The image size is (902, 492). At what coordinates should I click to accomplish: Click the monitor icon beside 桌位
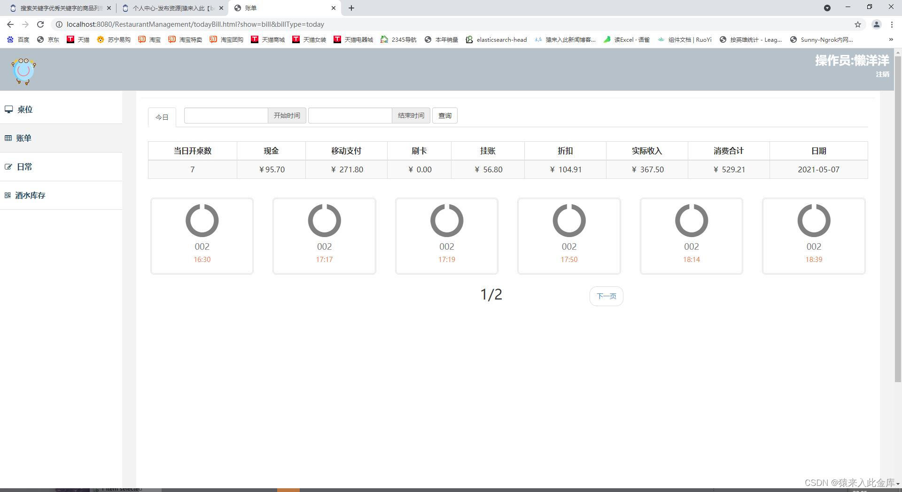pos(8,109)
